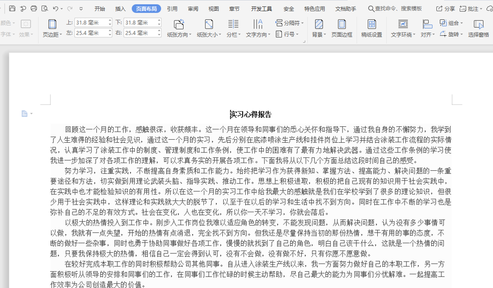Click paragraph starting 努力学习，注重实践

point(251,192)
